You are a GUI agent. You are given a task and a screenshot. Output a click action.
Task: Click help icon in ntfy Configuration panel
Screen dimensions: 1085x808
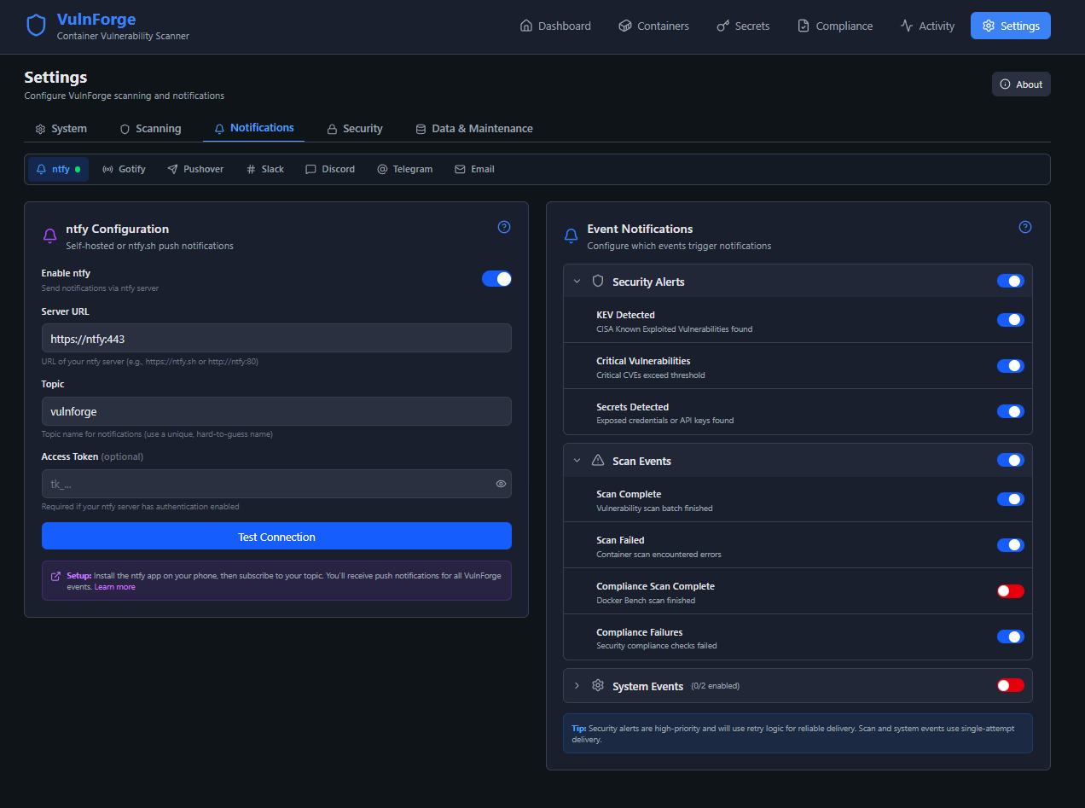pyautogui.click(x=504, y=227)
